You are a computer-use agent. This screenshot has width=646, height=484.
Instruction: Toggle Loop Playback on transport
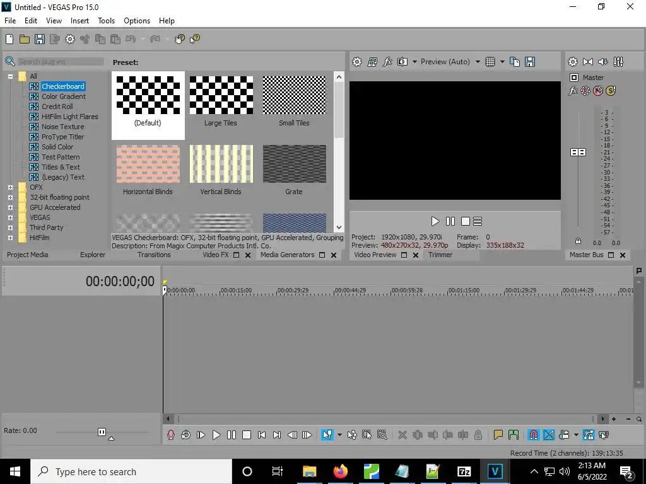click(x=186, y=435)
